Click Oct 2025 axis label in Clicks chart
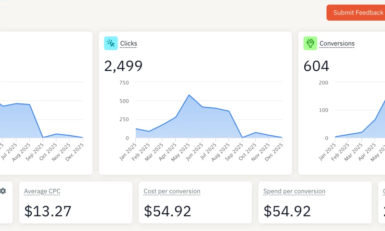Viewport: 385px width, 231px height. point(247,152)
